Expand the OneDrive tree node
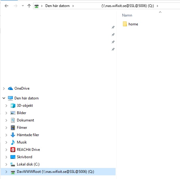The image size is (180, 179). (4, 88)
